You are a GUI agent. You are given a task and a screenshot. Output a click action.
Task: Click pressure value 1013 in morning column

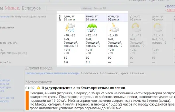click(x=133, y=50)
